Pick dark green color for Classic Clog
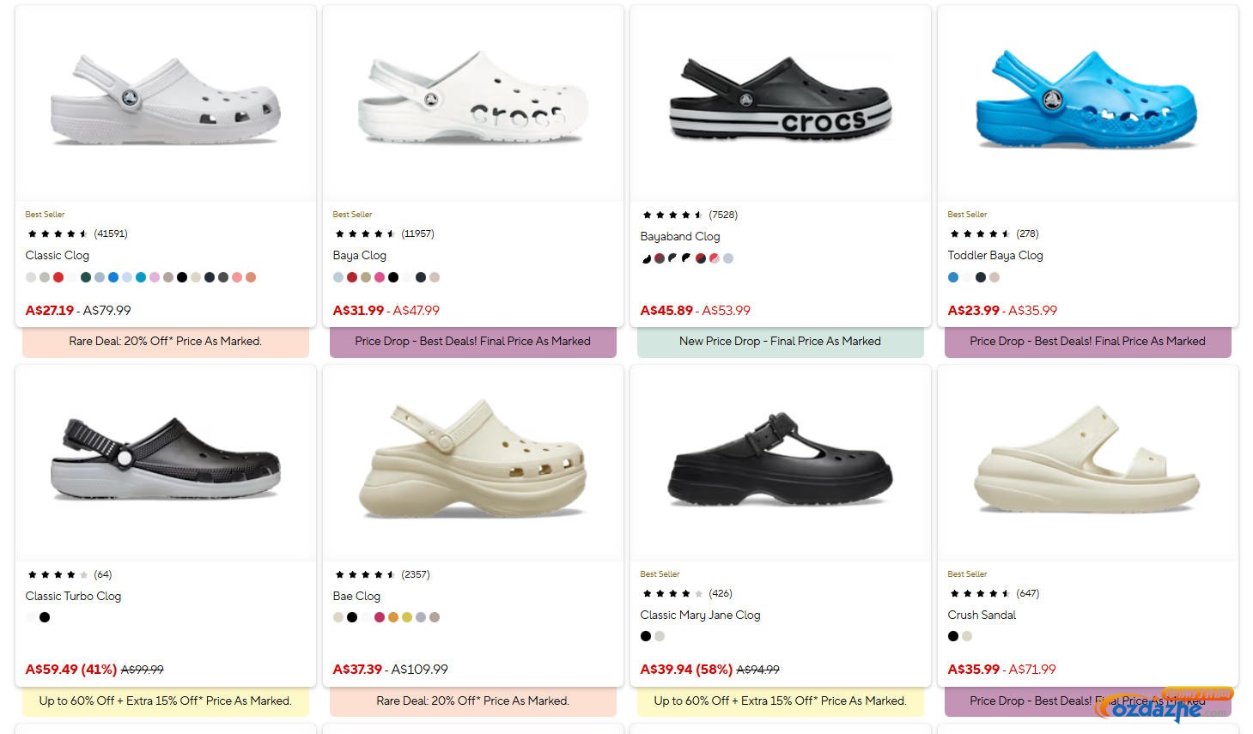The image size is (1253, 734). pos(86,277)
